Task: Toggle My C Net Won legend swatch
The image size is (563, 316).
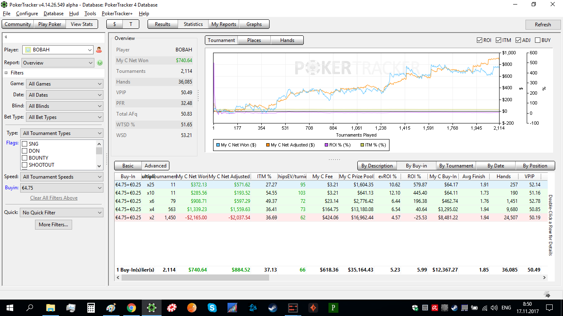Action: click(218, 145)
